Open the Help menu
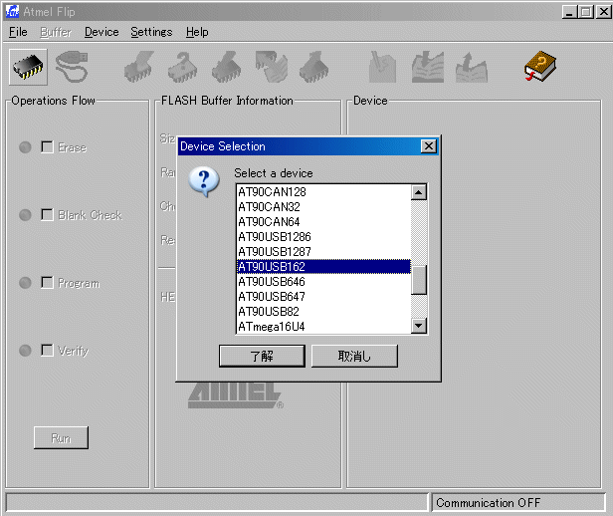The image size is (613, 516). 197,32
